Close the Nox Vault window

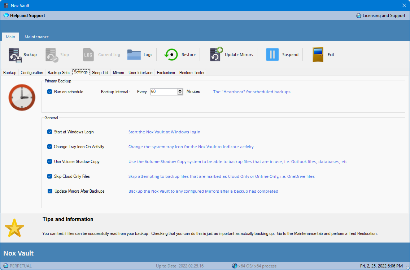[x=404, y=5]
